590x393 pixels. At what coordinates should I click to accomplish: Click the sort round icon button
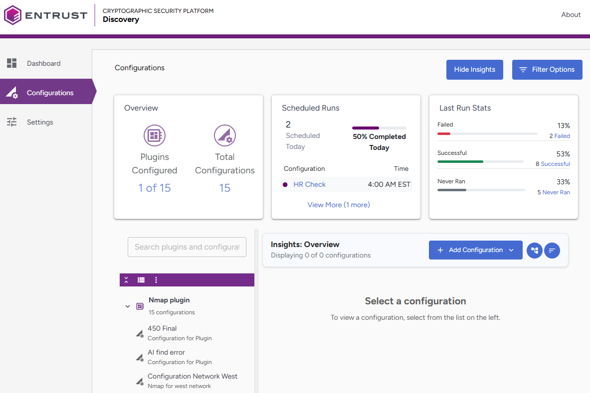552,250
